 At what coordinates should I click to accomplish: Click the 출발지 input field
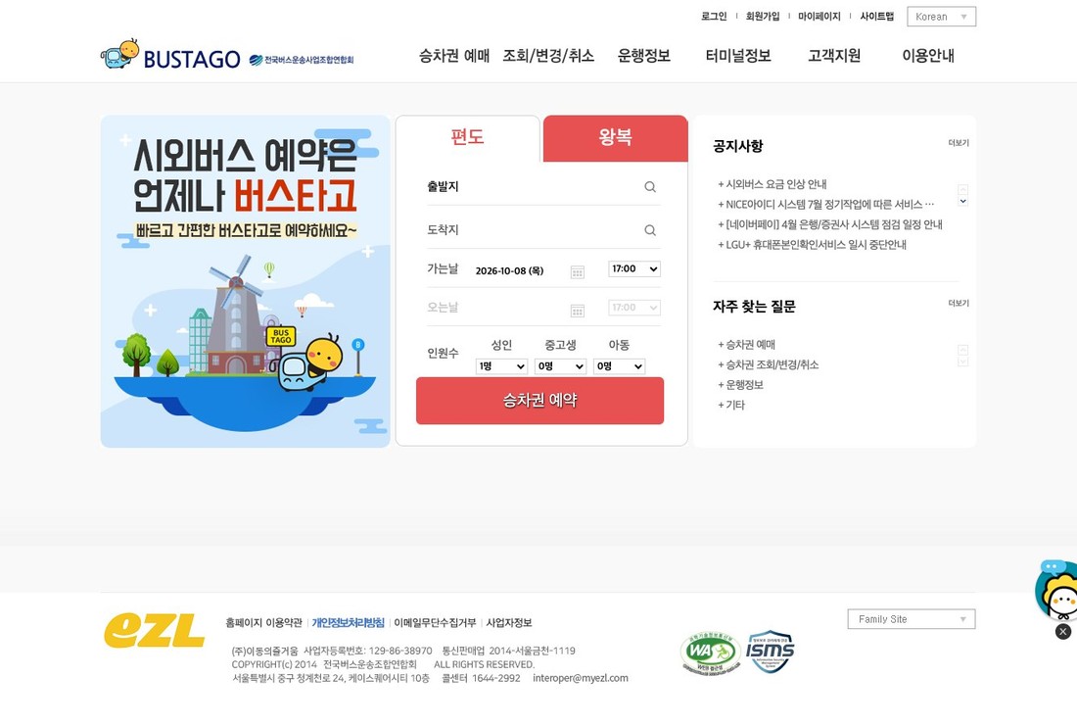[x=543, y=187]
